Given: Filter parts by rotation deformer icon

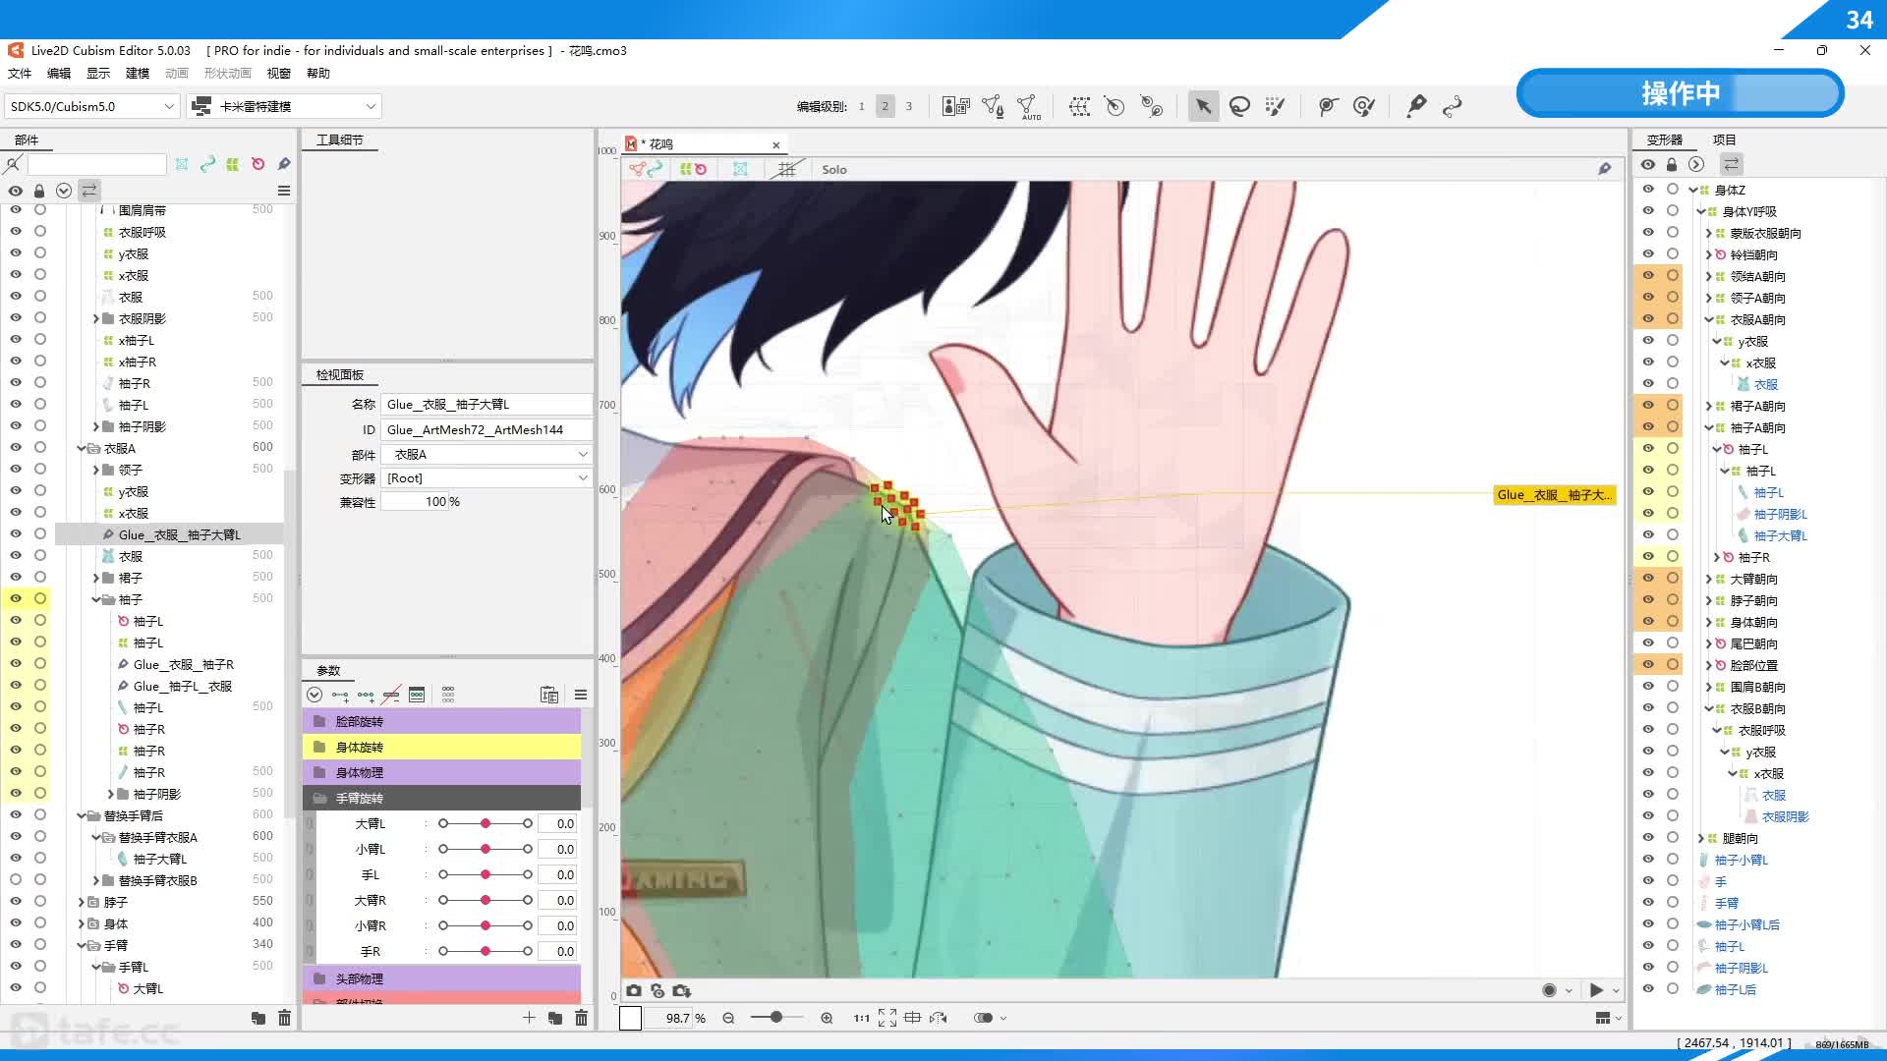Looking at the screenshot, I should [257, 164].
